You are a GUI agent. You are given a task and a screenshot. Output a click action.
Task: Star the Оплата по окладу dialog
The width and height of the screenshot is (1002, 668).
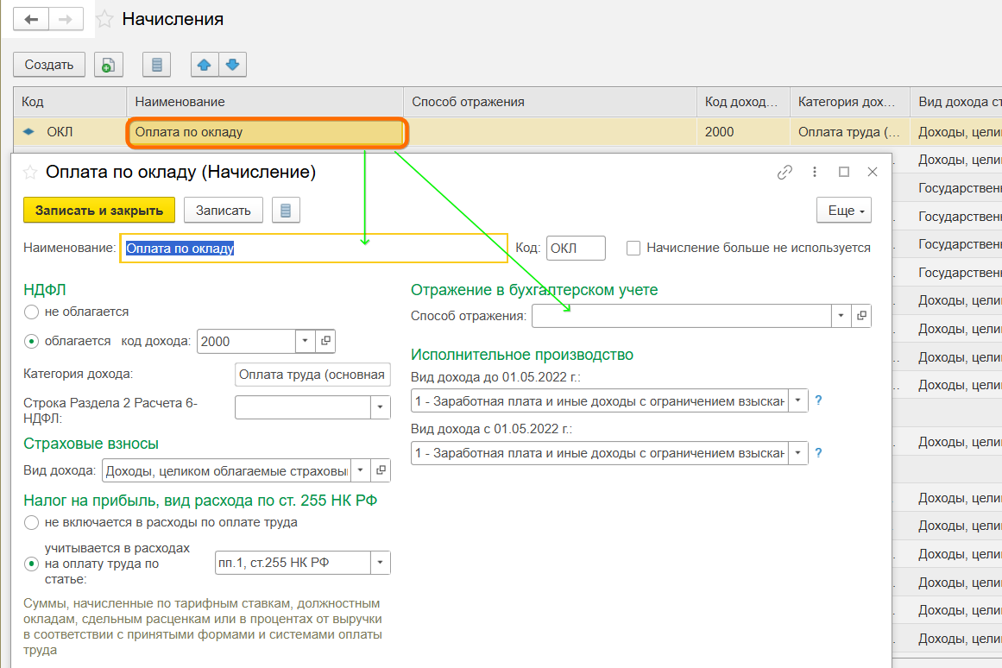[30, 172]
